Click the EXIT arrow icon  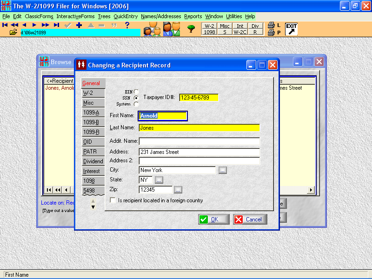pyautogui.click(x=292, y=29)
